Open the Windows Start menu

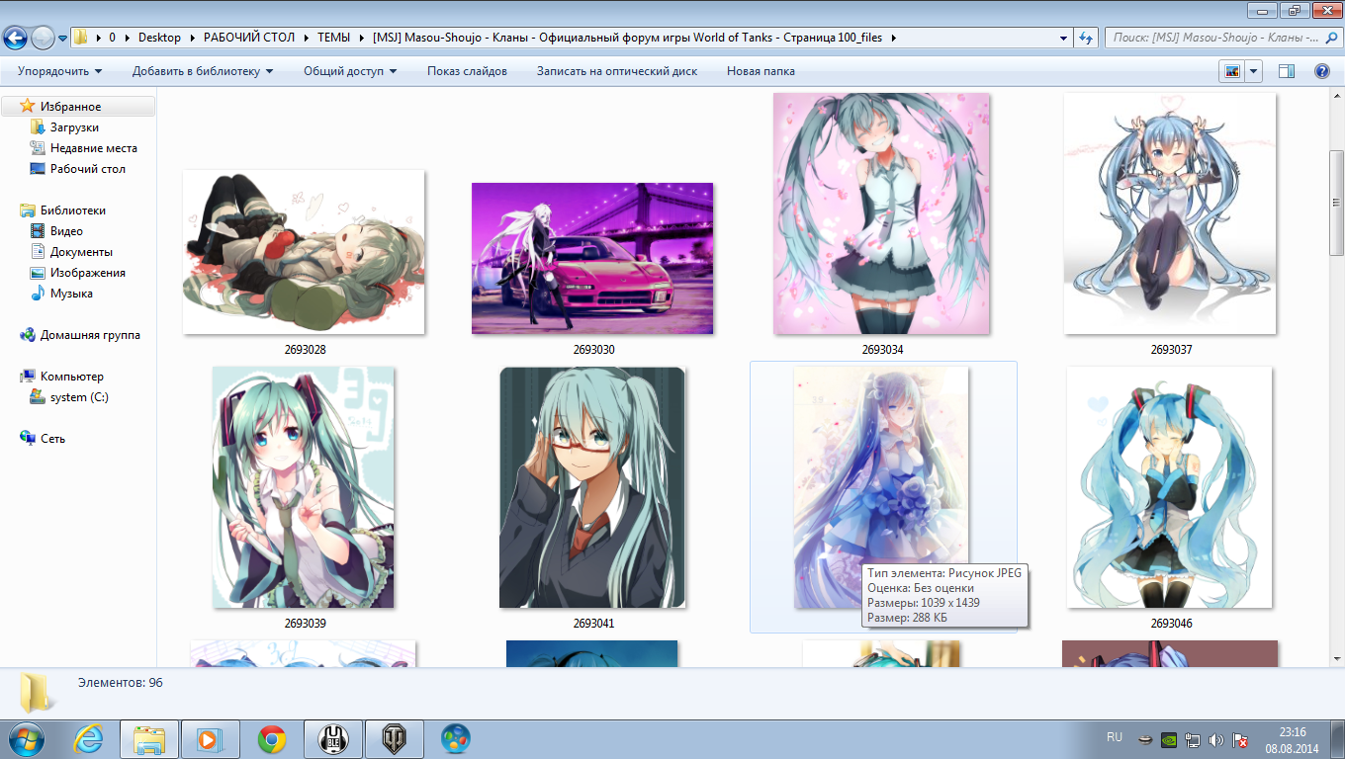[x=27, y=738]
